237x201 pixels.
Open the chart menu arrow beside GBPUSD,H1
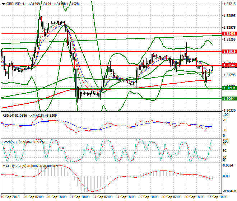(x=3, y=4)
